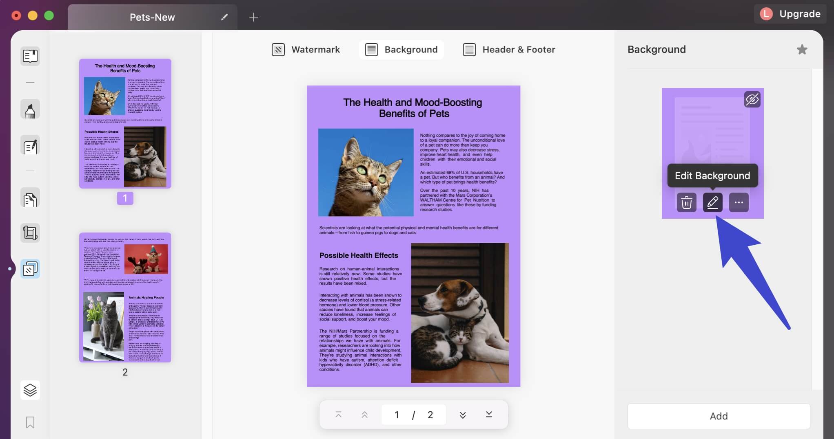
Task: Open the background More options menu
Action: click(x=739, y=202)
